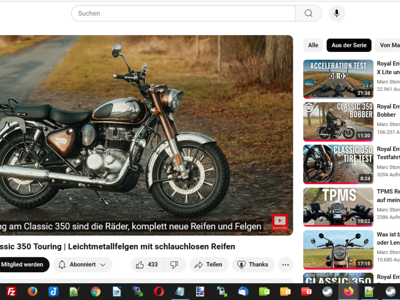Click the video title Leichtmetallfelgen heading

point(117,246)
